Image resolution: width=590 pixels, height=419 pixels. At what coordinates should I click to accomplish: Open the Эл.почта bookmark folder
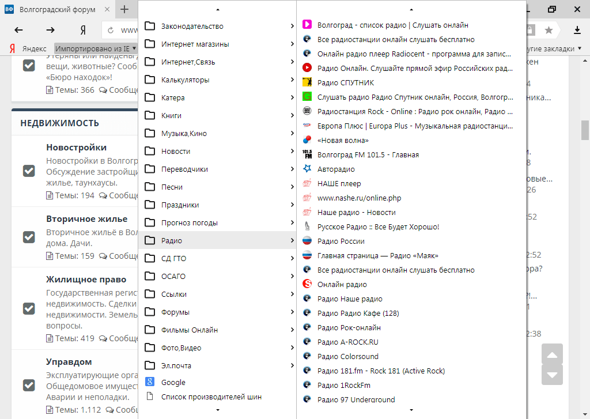tap(217, 365)
